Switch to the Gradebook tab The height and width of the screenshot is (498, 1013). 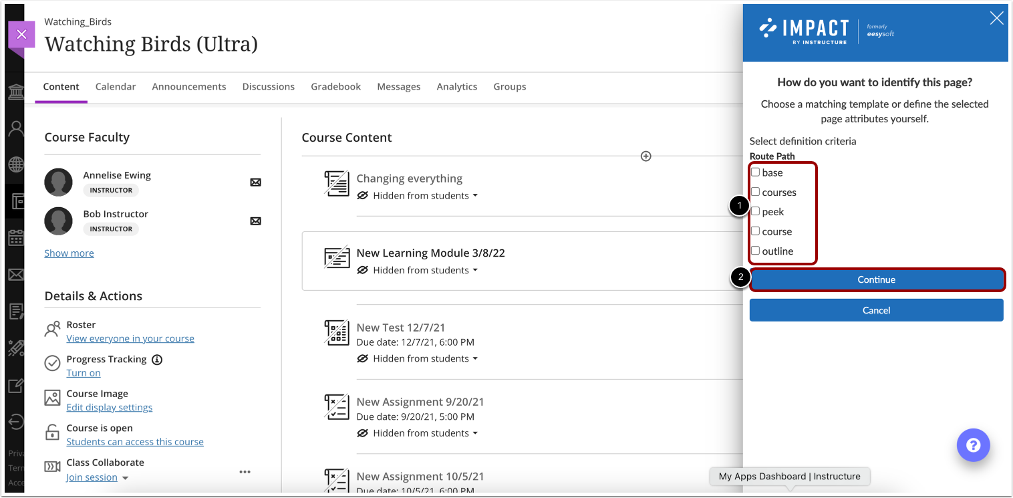click(335, 86)
